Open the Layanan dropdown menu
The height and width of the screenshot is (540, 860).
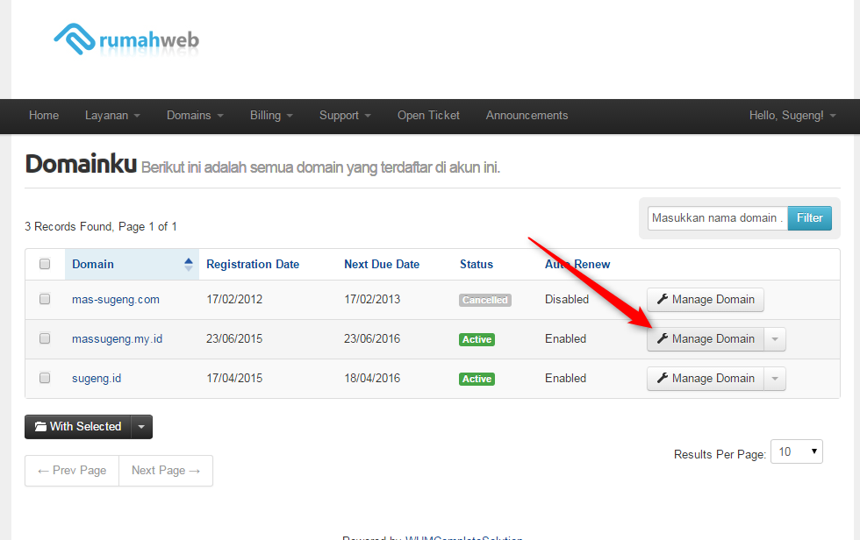pos(112,116)
